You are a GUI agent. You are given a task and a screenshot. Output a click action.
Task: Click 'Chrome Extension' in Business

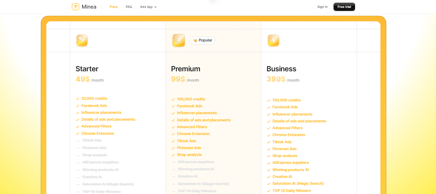289,135
